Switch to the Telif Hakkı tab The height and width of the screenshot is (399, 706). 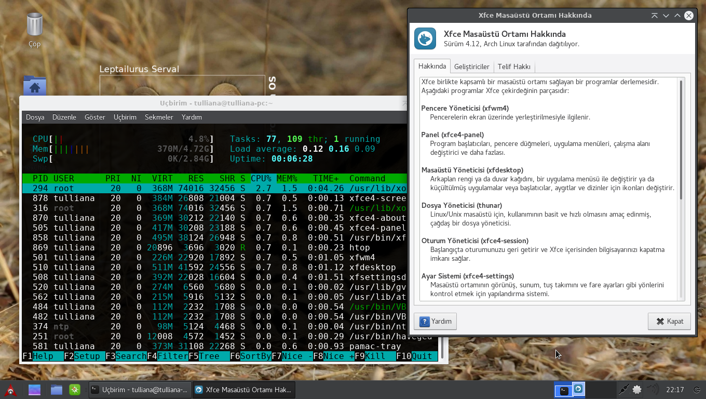pos(514,67)
